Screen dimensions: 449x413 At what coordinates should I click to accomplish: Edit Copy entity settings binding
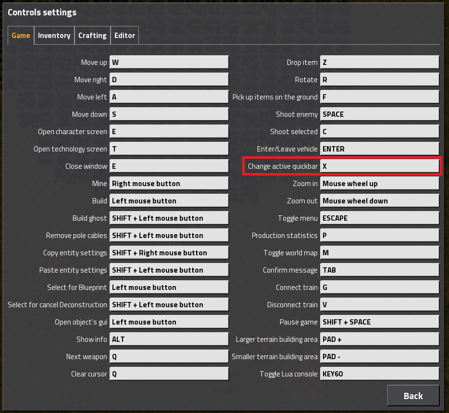[169, 252]
